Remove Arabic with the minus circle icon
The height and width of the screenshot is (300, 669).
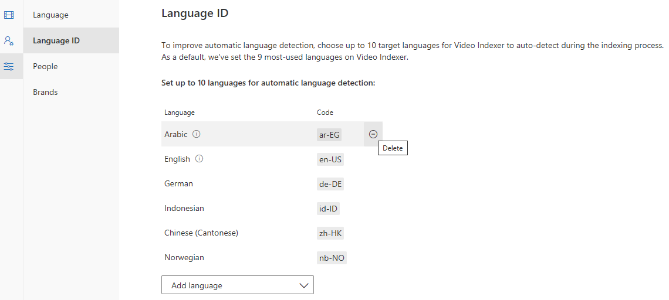373,134
